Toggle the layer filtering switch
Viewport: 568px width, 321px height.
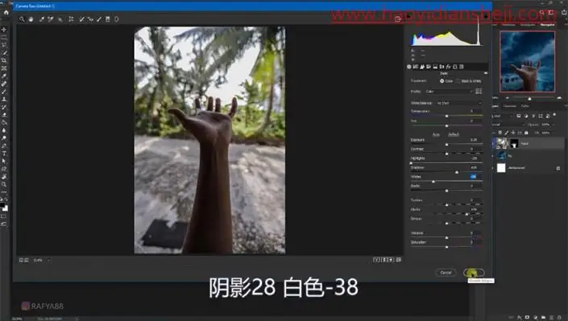click(x=554, y=115)
